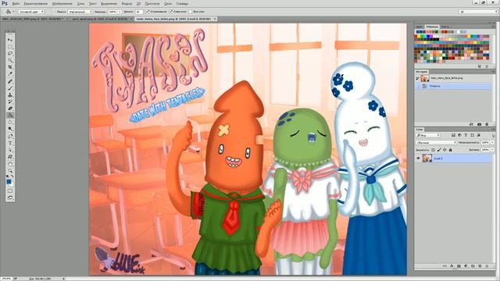Change screen mode from toolbox bottom icon
500x281 pixels.
pos(10,197)
